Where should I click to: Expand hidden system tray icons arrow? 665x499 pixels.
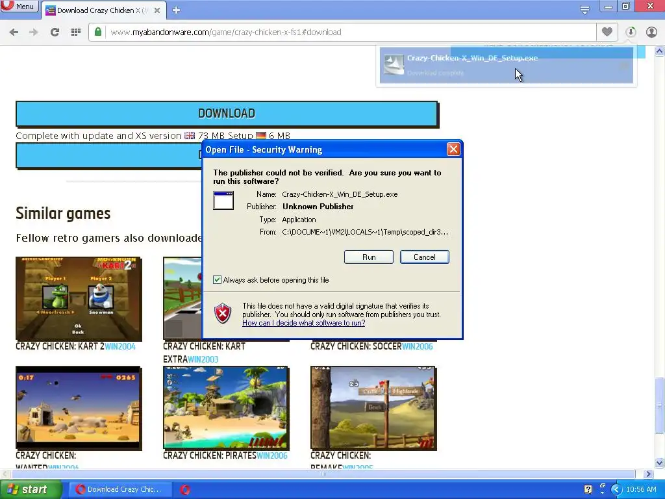tap(616, 489)
